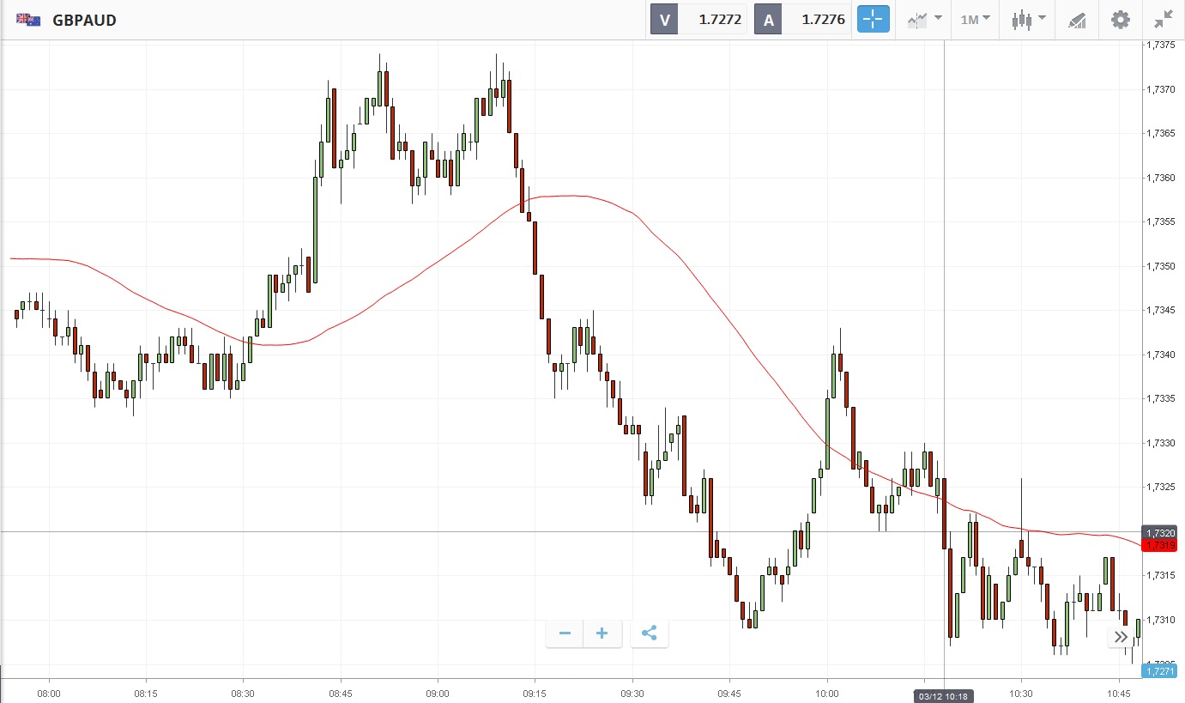Expand the 1M timeframe dropdown
1185x703 pixels.
(975, 19)
